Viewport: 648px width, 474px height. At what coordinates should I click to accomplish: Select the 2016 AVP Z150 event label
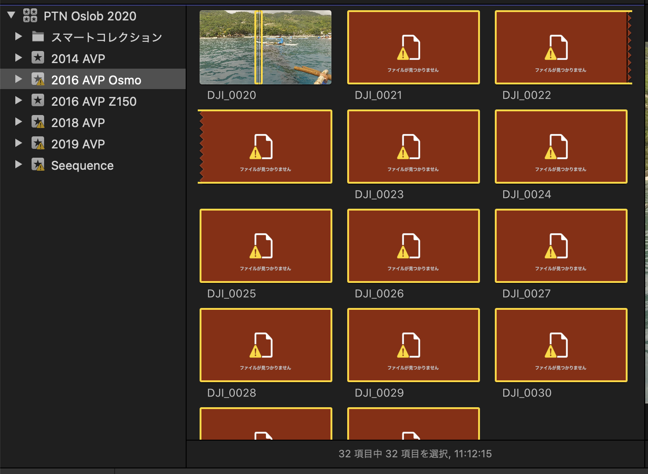coord(94,102)
